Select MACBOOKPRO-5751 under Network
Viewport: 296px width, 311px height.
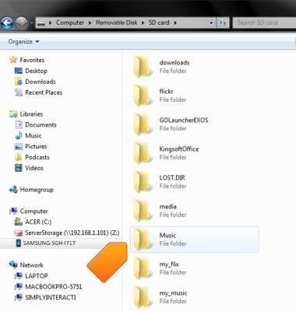click(54, 287)
